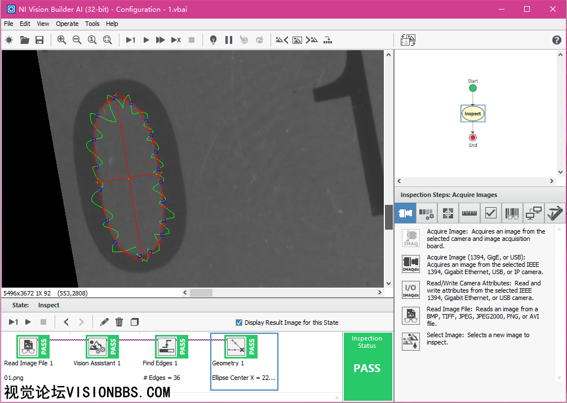Open the Locate Features steps tab

tap(448, 213)
